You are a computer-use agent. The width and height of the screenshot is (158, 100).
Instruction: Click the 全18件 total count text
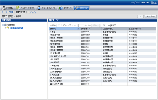click(53, 25)
